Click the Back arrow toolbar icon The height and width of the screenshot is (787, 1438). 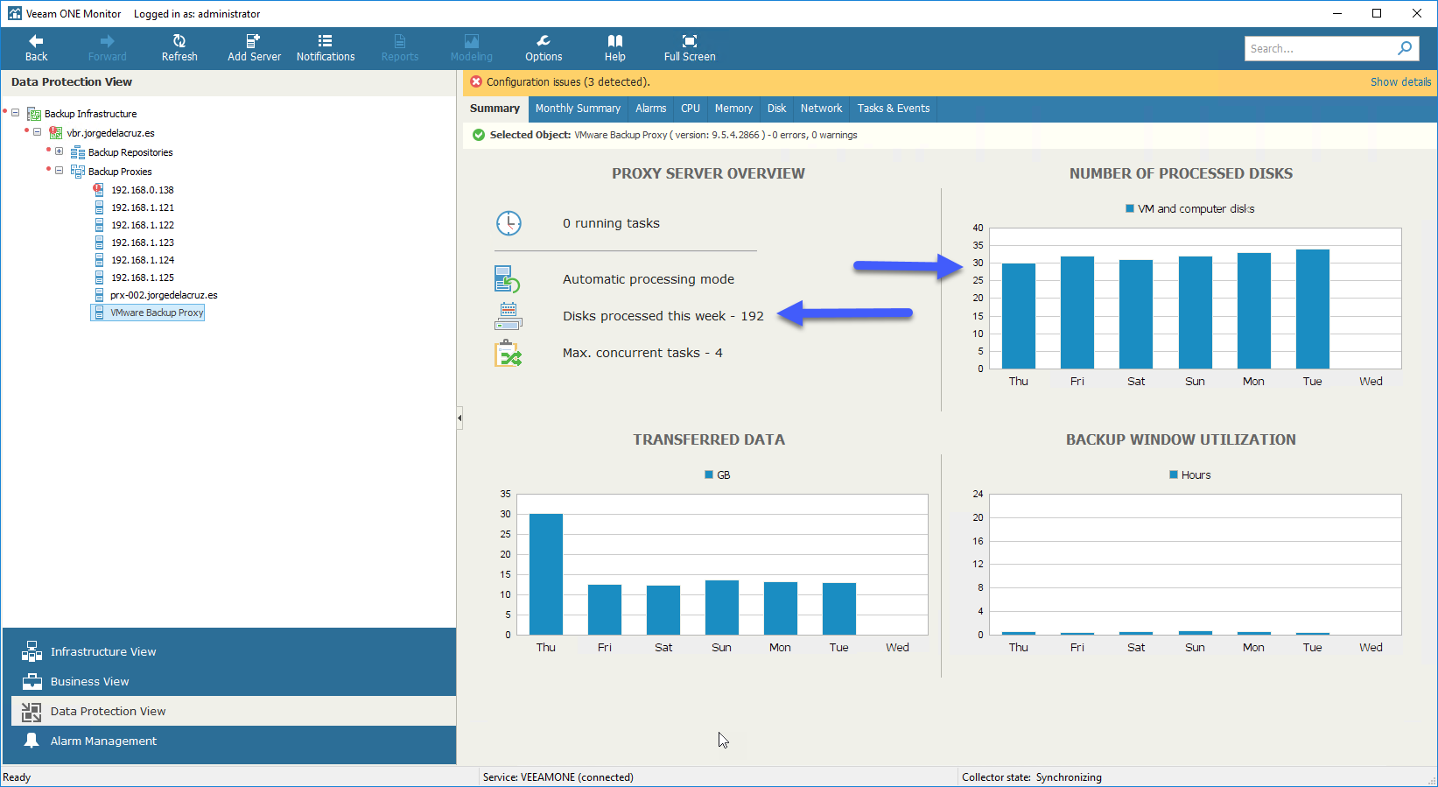(36, 41)
